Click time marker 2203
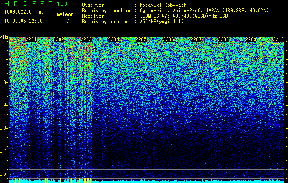This screenshot has width=288, height=183. click(x=86, y=39)
